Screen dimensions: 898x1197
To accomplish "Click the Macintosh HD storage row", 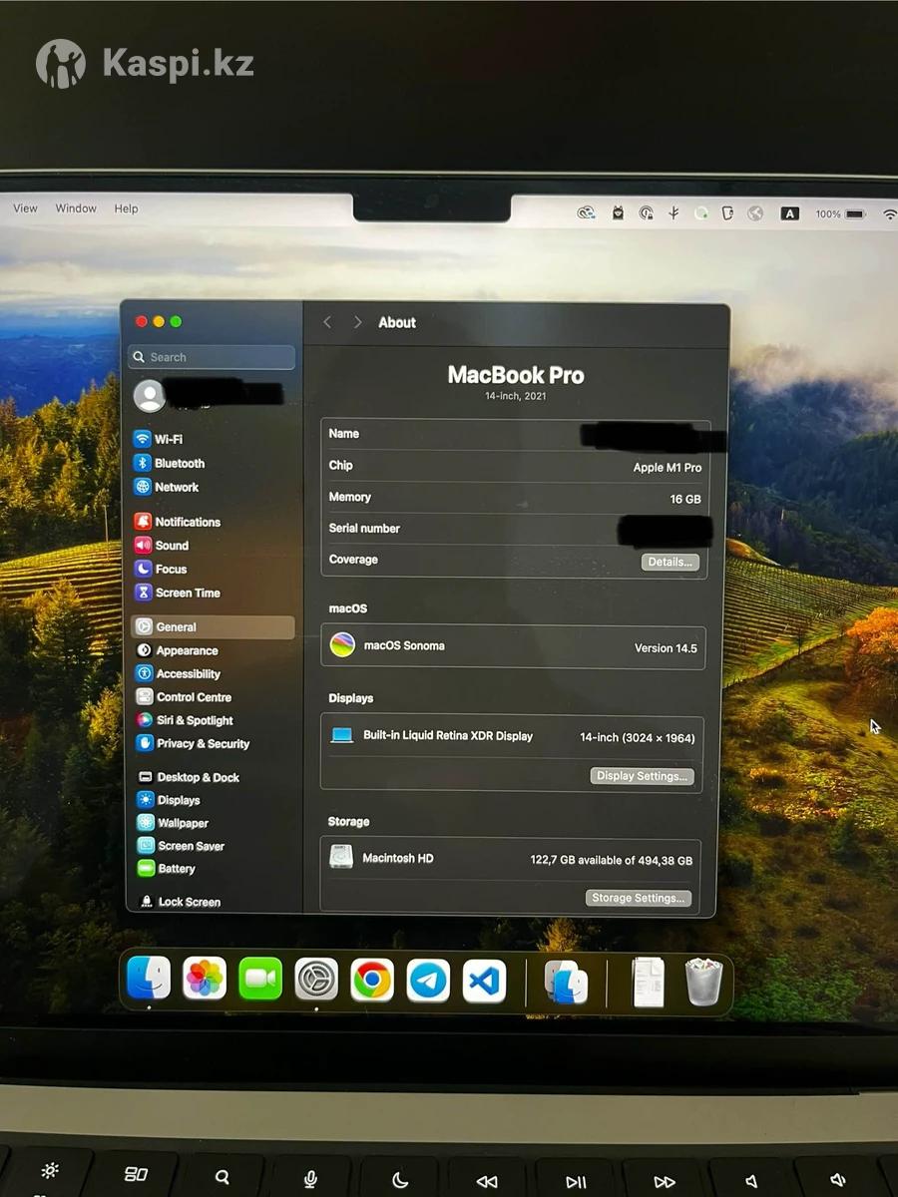I will click(x=510, y=859).
